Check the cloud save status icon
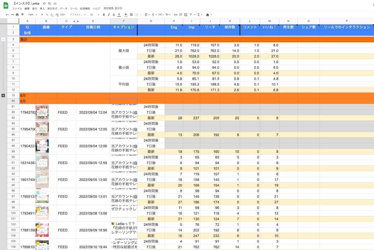Screen dimensions: 374x250 pyautogui.click(x=55, y=3)
